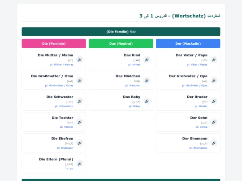Select the word Das Baby
Image resolution: width=242 pixels, height=181 pixels.
[132, 97]
